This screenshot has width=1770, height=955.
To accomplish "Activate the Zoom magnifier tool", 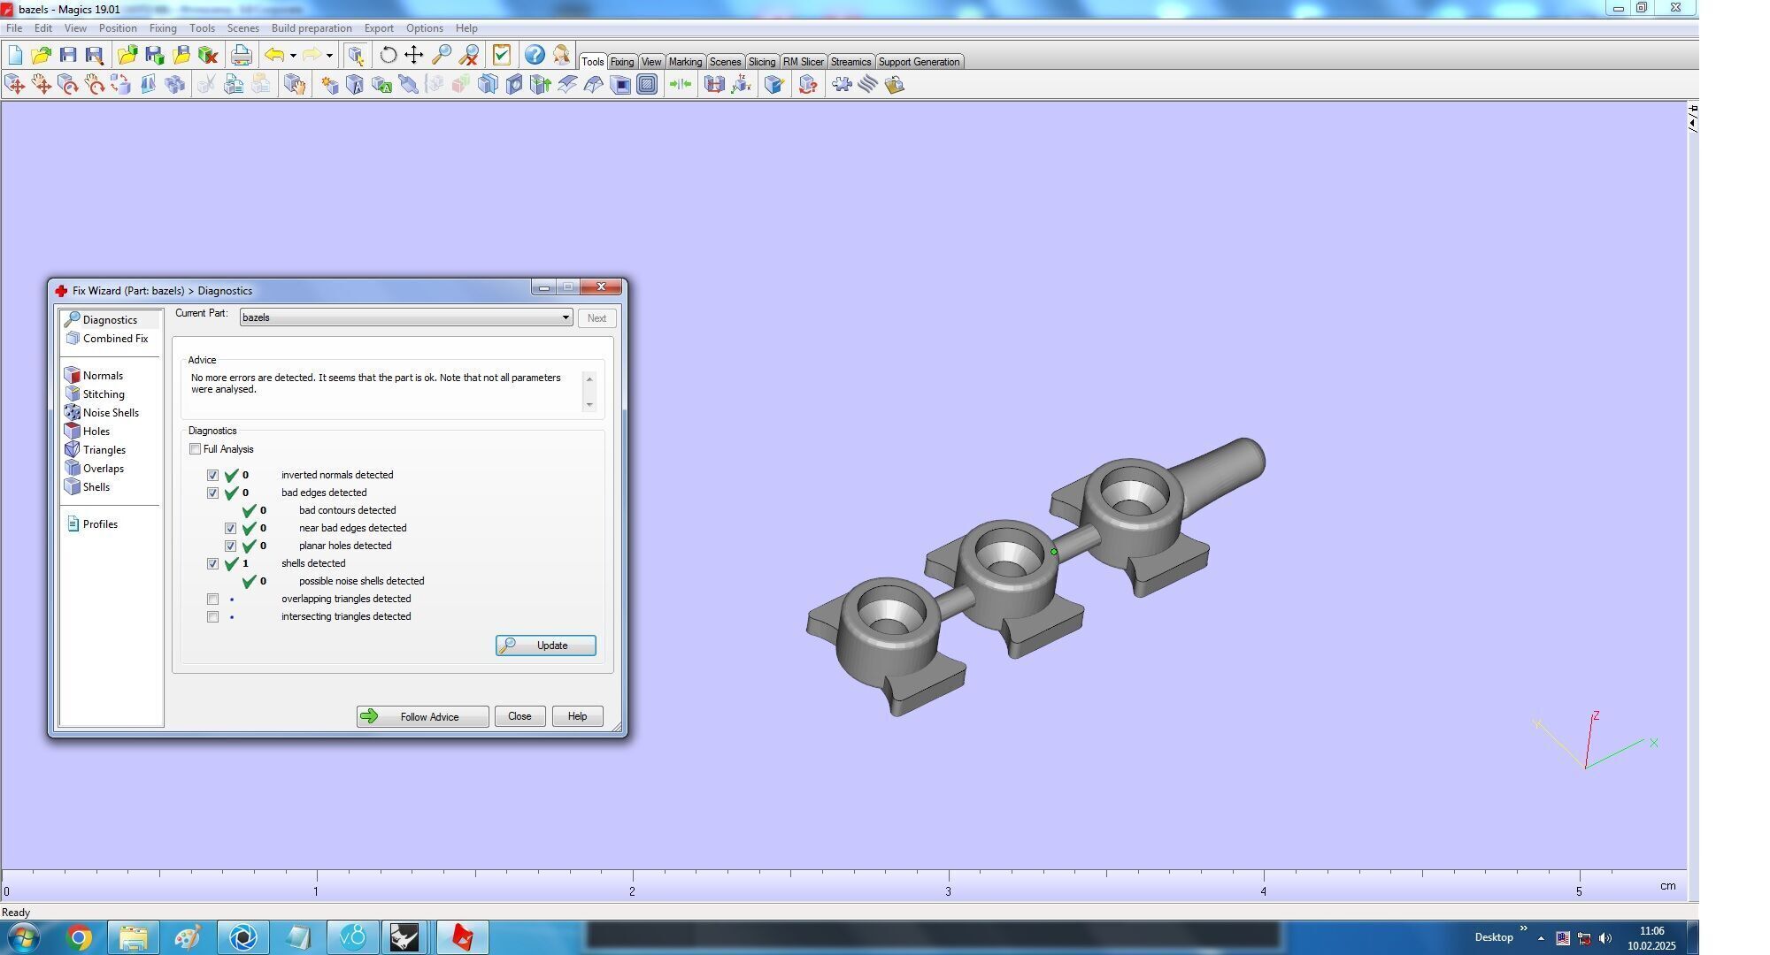I will coord(441,55).
